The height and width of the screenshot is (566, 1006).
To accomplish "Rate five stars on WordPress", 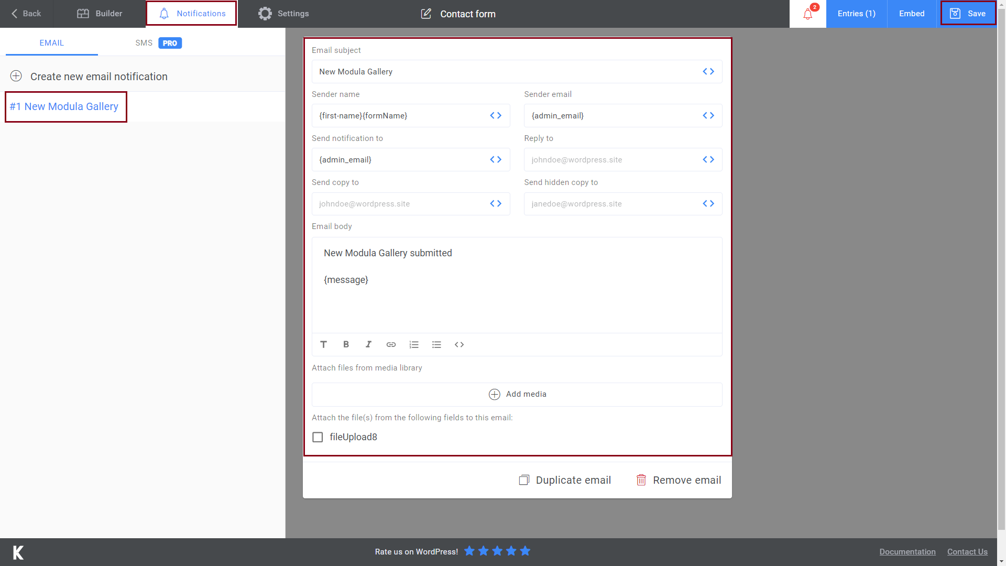I will pyautogui.click(x=525, y=551).
